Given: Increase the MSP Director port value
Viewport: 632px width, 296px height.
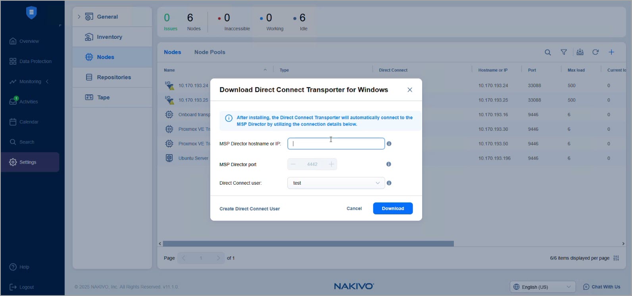Looking at the screenshot, I should click(331, 164).
